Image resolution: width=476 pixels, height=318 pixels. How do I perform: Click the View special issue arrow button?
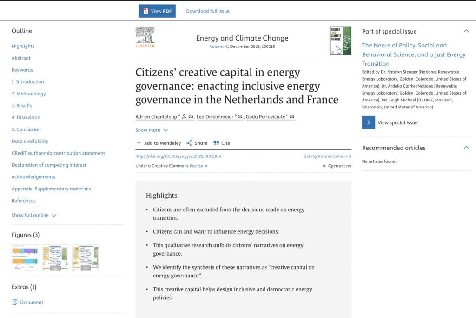pyautogui.click(x=368, y=122)
